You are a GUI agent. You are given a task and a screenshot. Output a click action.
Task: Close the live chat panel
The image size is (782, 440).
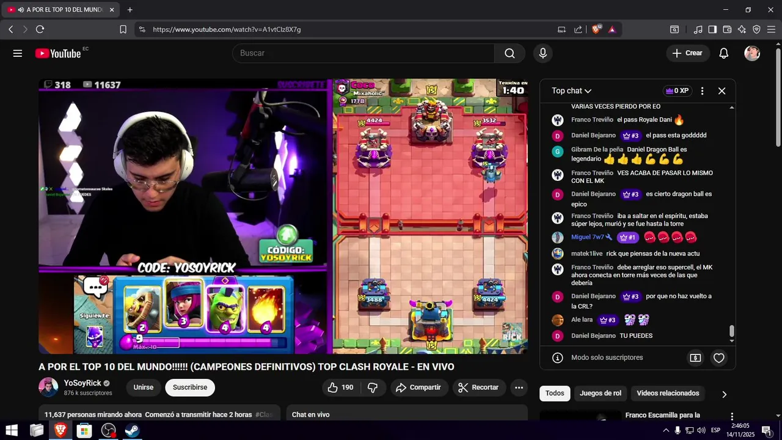pos(722,90)
